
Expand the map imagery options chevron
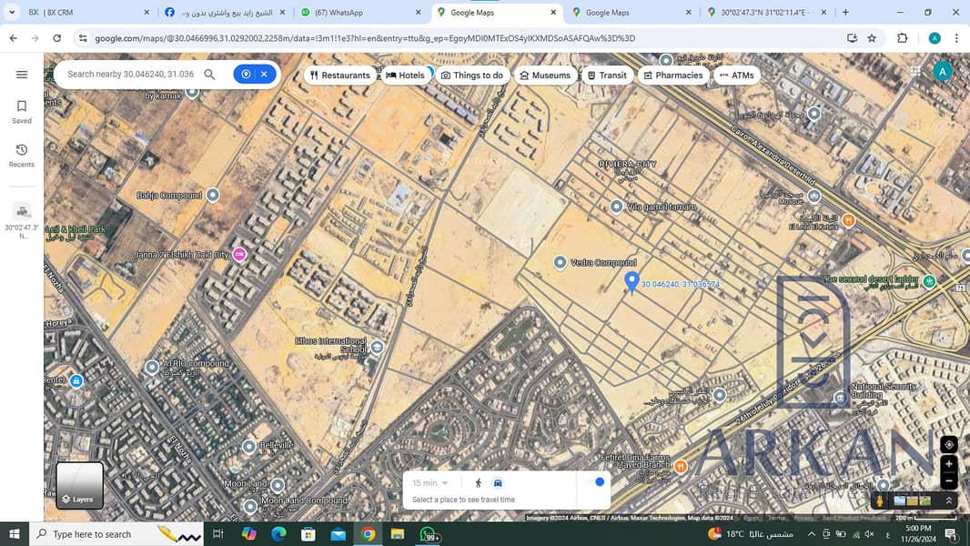949,500
